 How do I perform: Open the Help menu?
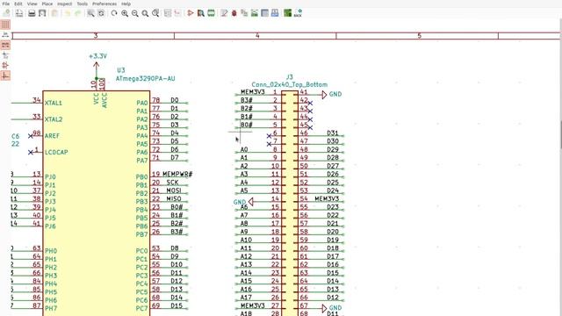126,4
